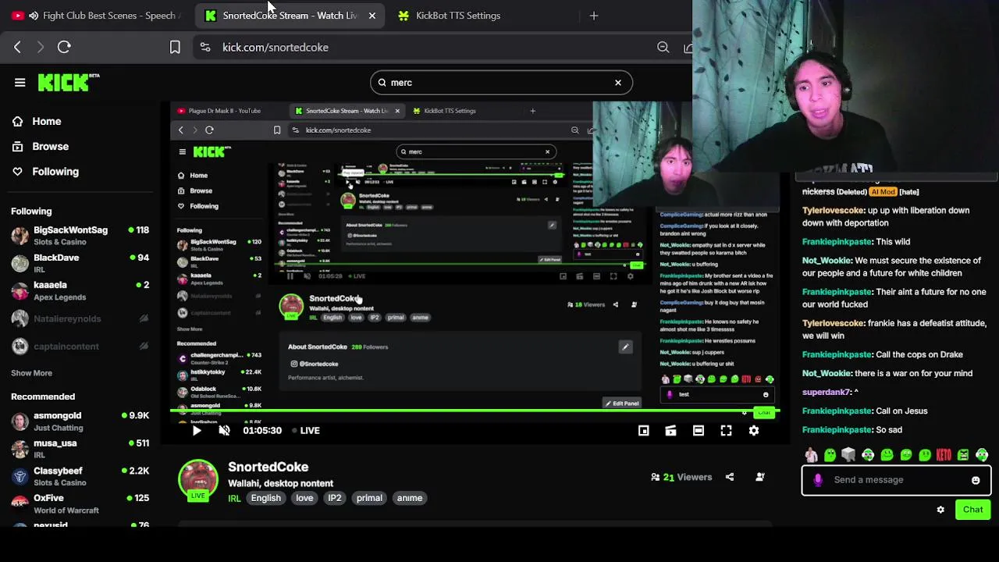Select the primal tag
The width and height of the screenshot is (999, 562).
click(369, 498)
